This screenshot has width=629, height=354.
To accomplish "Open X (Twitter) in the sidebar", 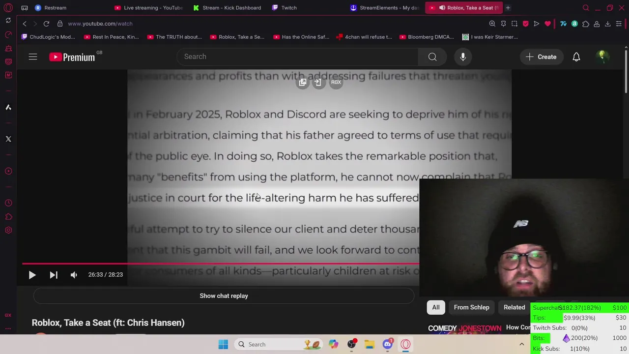I will [x=8, y=139].
